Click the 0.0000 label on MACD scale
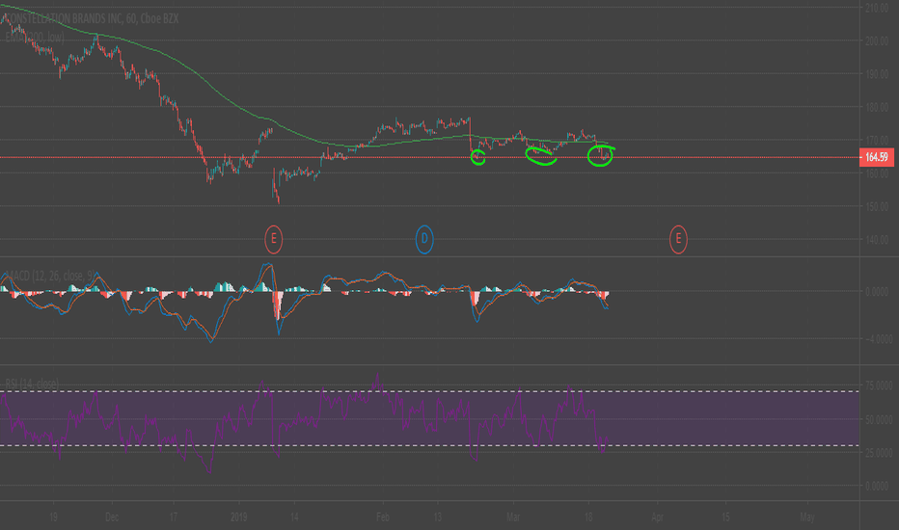899x530 pixels. tap(878, 292)
